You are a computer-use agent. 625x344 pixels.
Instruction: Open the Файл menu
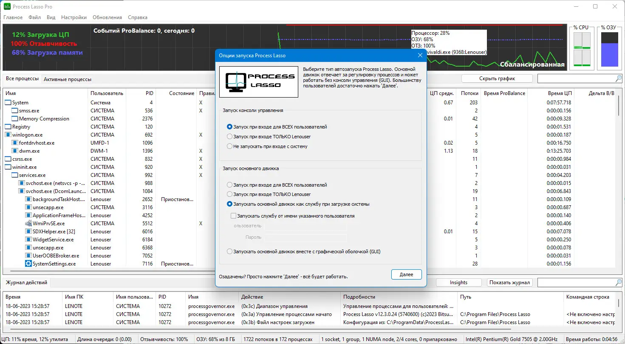35,17
